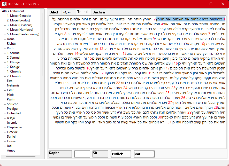Select the Klagelieder book entry
This screenshot has width=229, height=166.
click(14, 127)
